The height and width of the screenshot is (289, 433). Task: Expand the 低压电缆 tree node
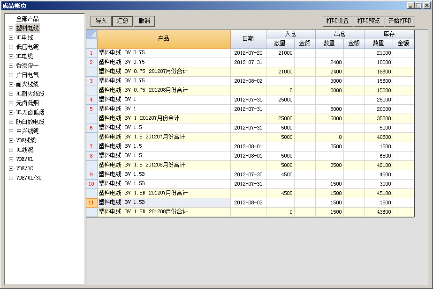pyautogui.click(x=11, y=47)
